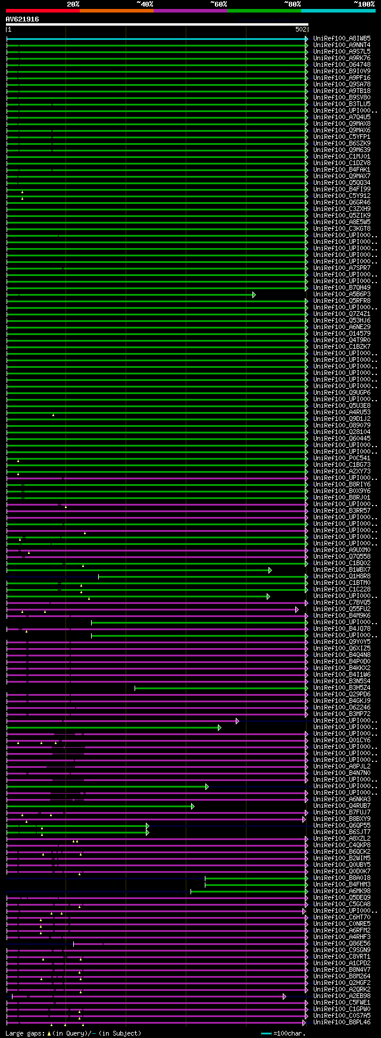Viewport: 381px width, 1038px height.
Task: Select label UniRef100_P0C541
Action: pos(342,458)
